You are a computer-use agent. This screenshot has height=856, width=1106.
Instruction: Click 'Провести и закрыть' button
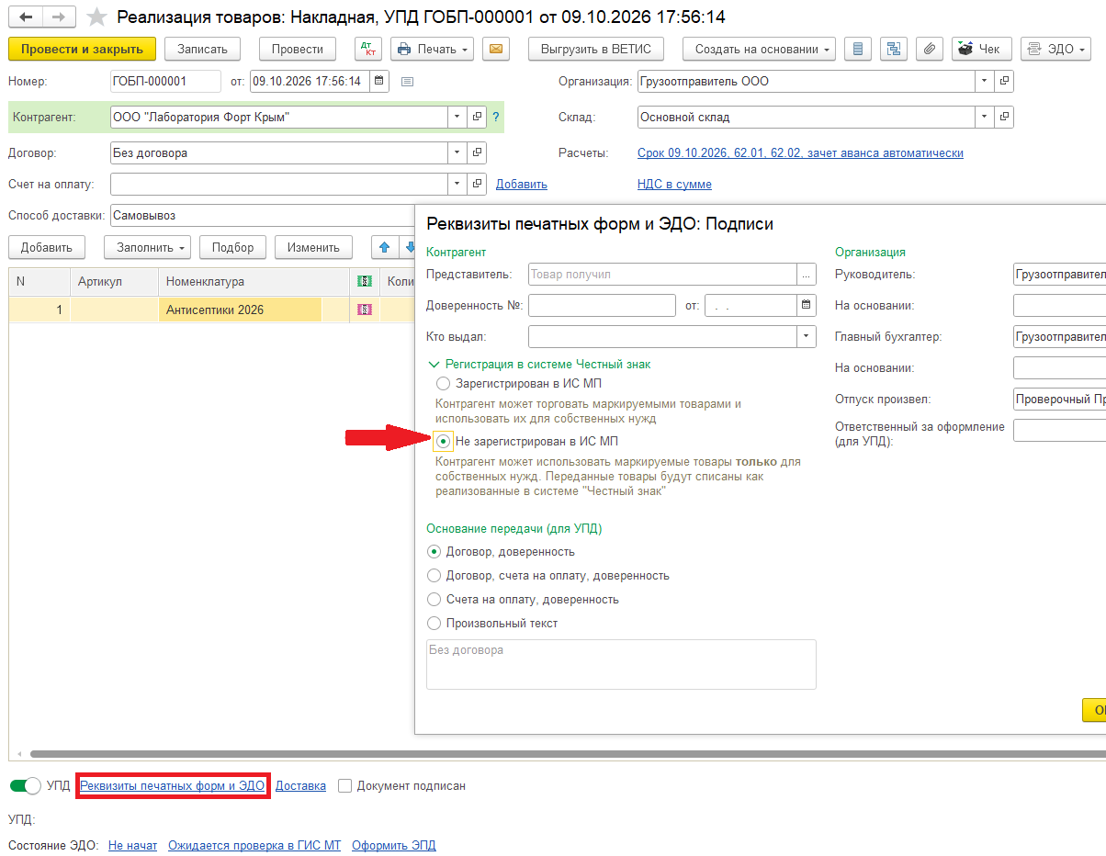pyautogui.click(x=82, y=49)
